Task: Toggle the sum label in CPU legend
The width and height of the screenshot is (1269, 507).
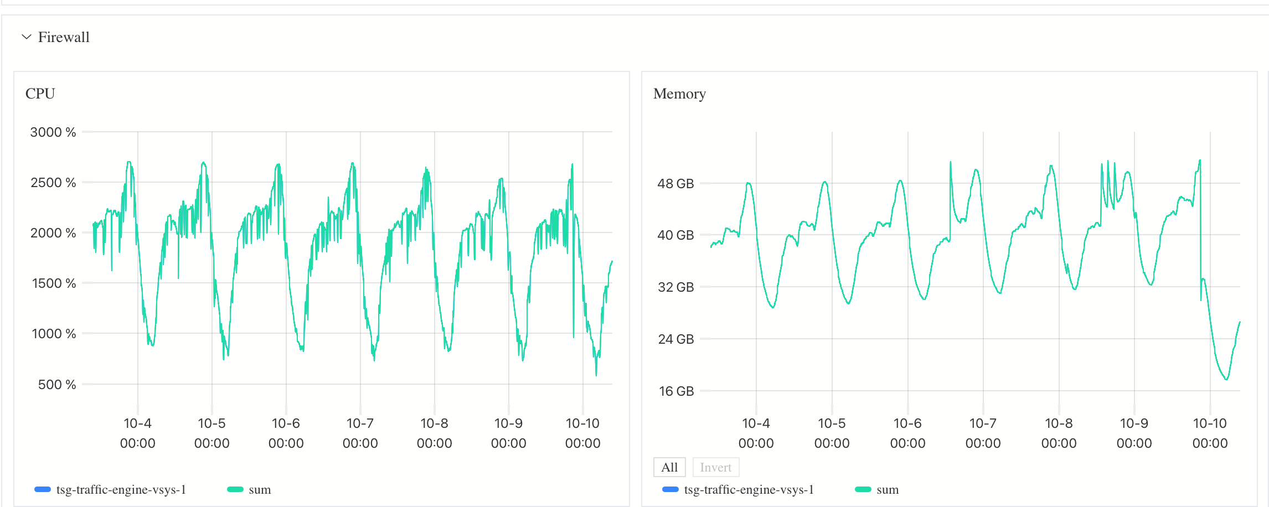Action: point(260,489)
